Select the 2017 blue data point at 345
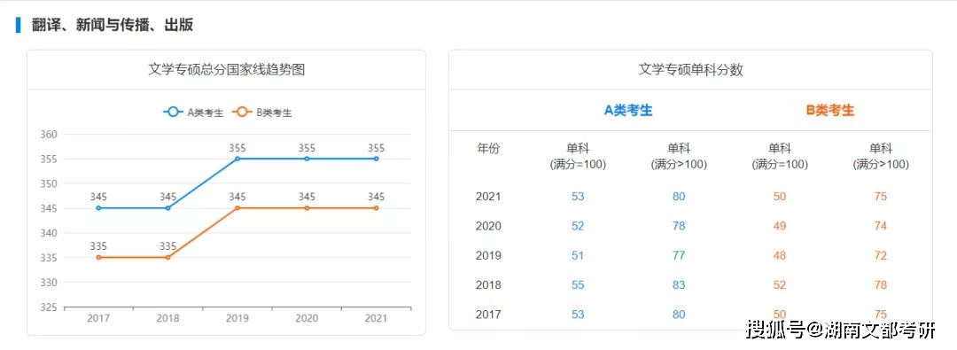Screen dimensions: 957x350 [99, 208]
